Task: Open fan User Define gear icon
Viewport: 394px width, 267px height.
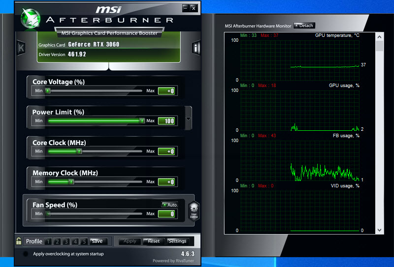Action: 194,210
